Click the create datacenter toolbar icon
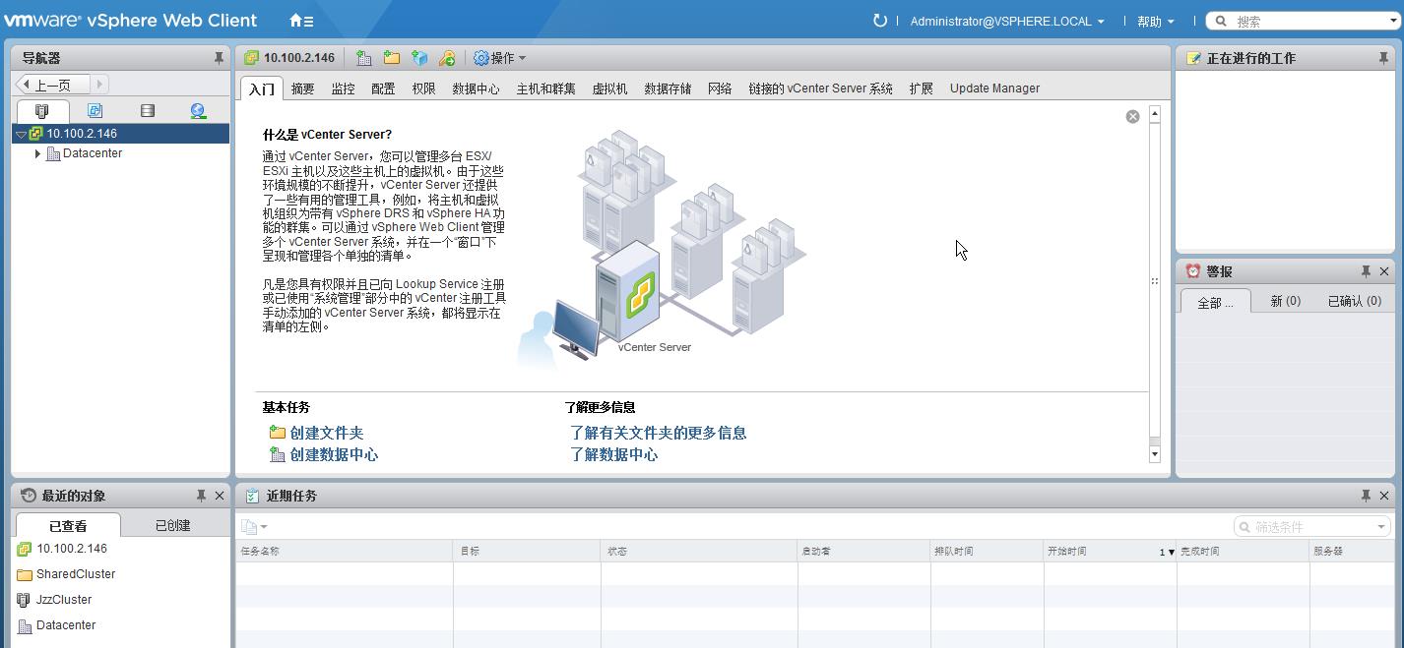The height and width of the screenshot is (648, 1404). coord(364,58)
